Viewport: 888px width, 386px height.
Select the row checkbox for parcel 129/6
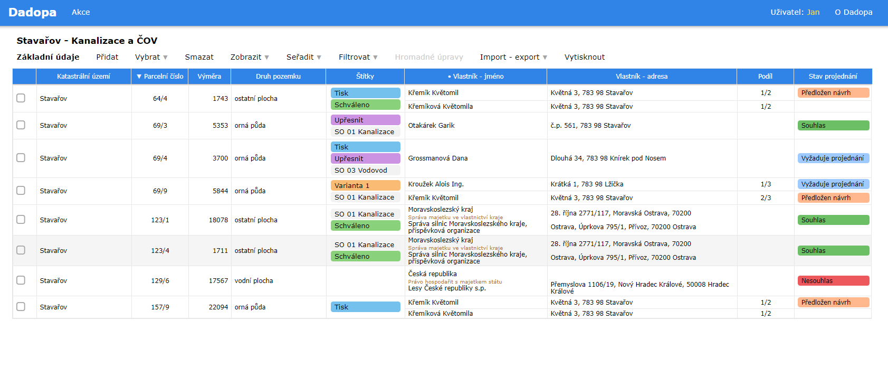click(21, 280)
